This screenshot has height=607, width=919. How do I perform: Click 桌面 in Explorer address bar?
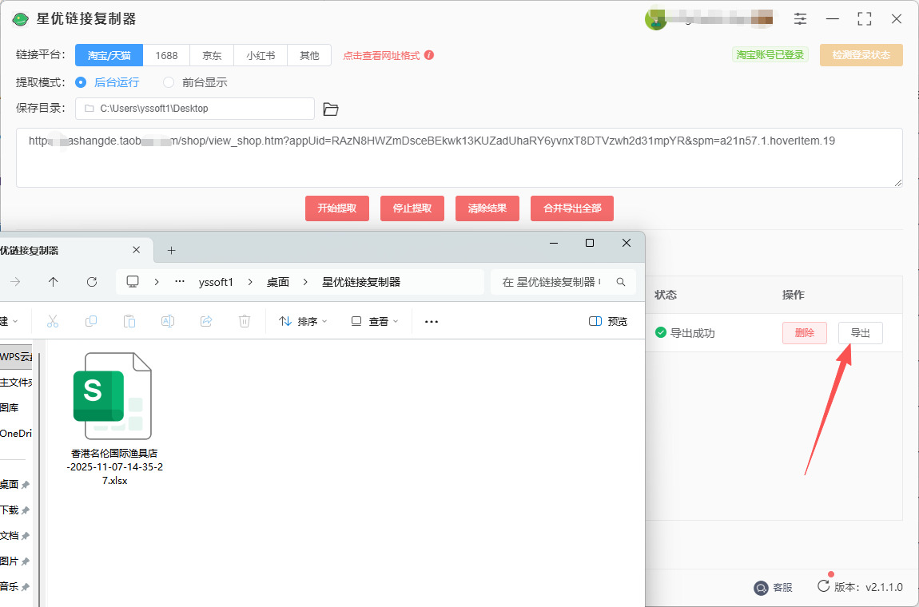point(278,282)
